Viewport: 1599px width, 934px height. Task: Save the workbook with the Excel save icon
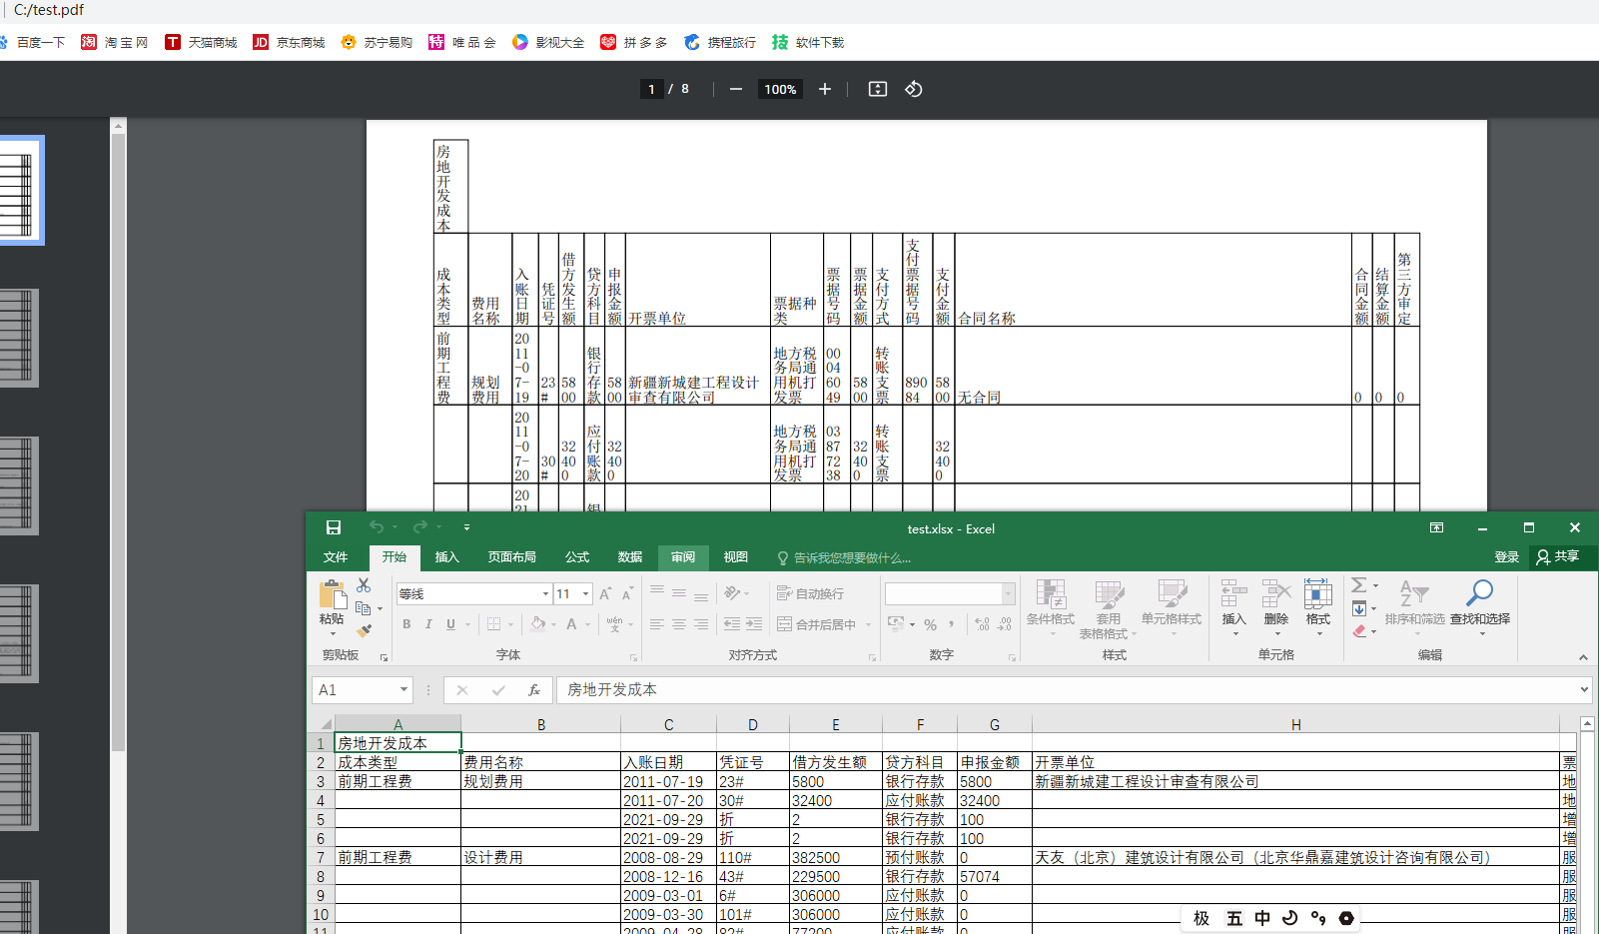pos(334,527)
